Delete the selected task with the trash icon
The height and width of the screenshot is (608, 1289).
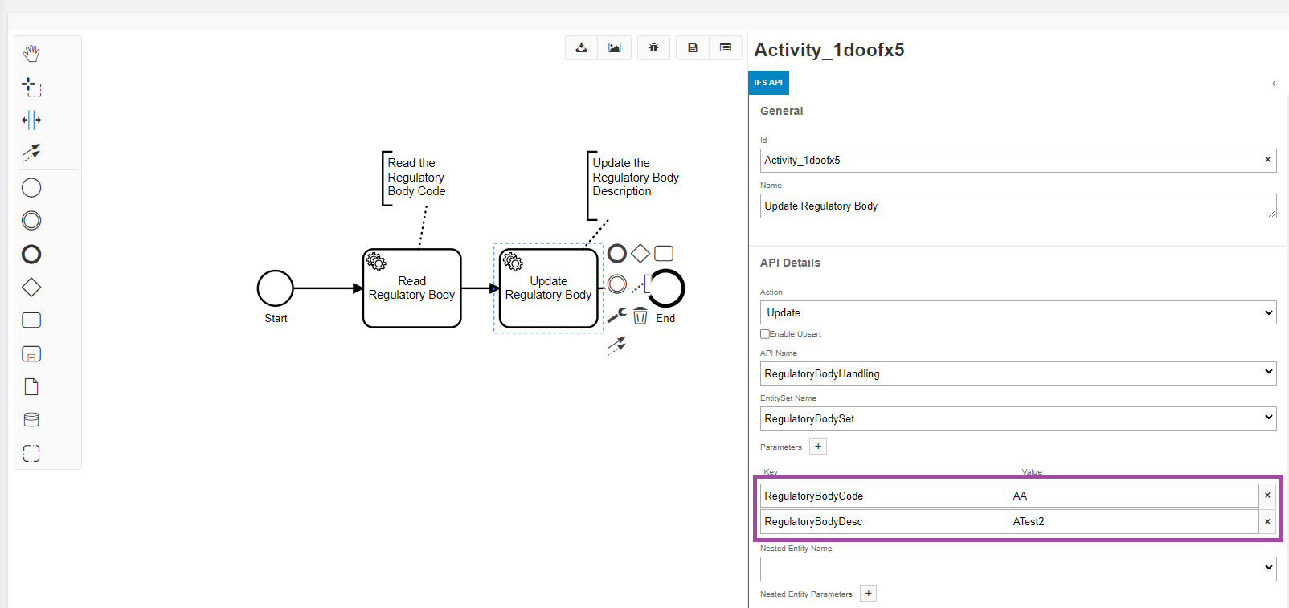pos(640,316)
